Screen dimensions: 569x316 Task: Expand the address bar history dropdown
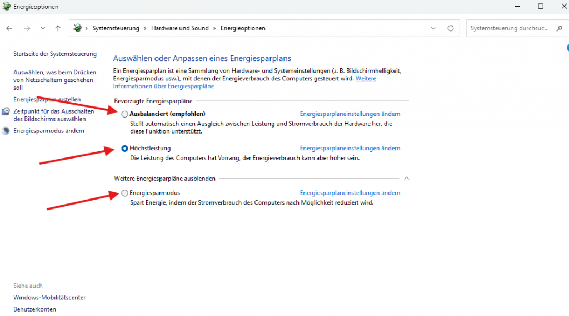pos(433,28)
